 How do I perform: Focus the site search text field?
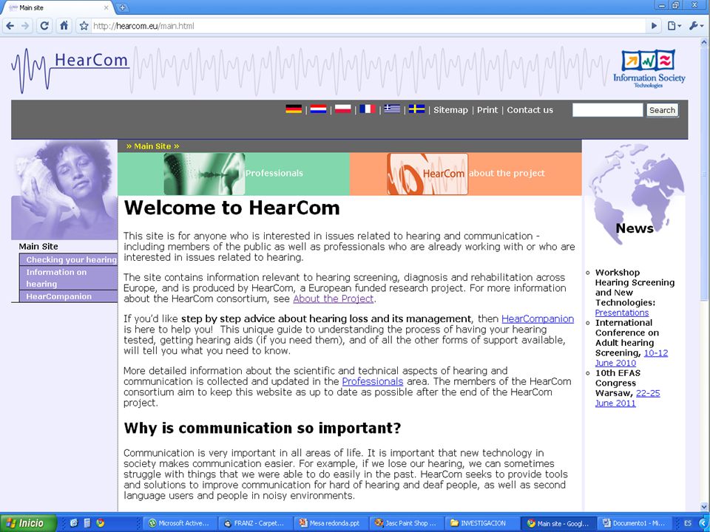(x=607, y=110)
